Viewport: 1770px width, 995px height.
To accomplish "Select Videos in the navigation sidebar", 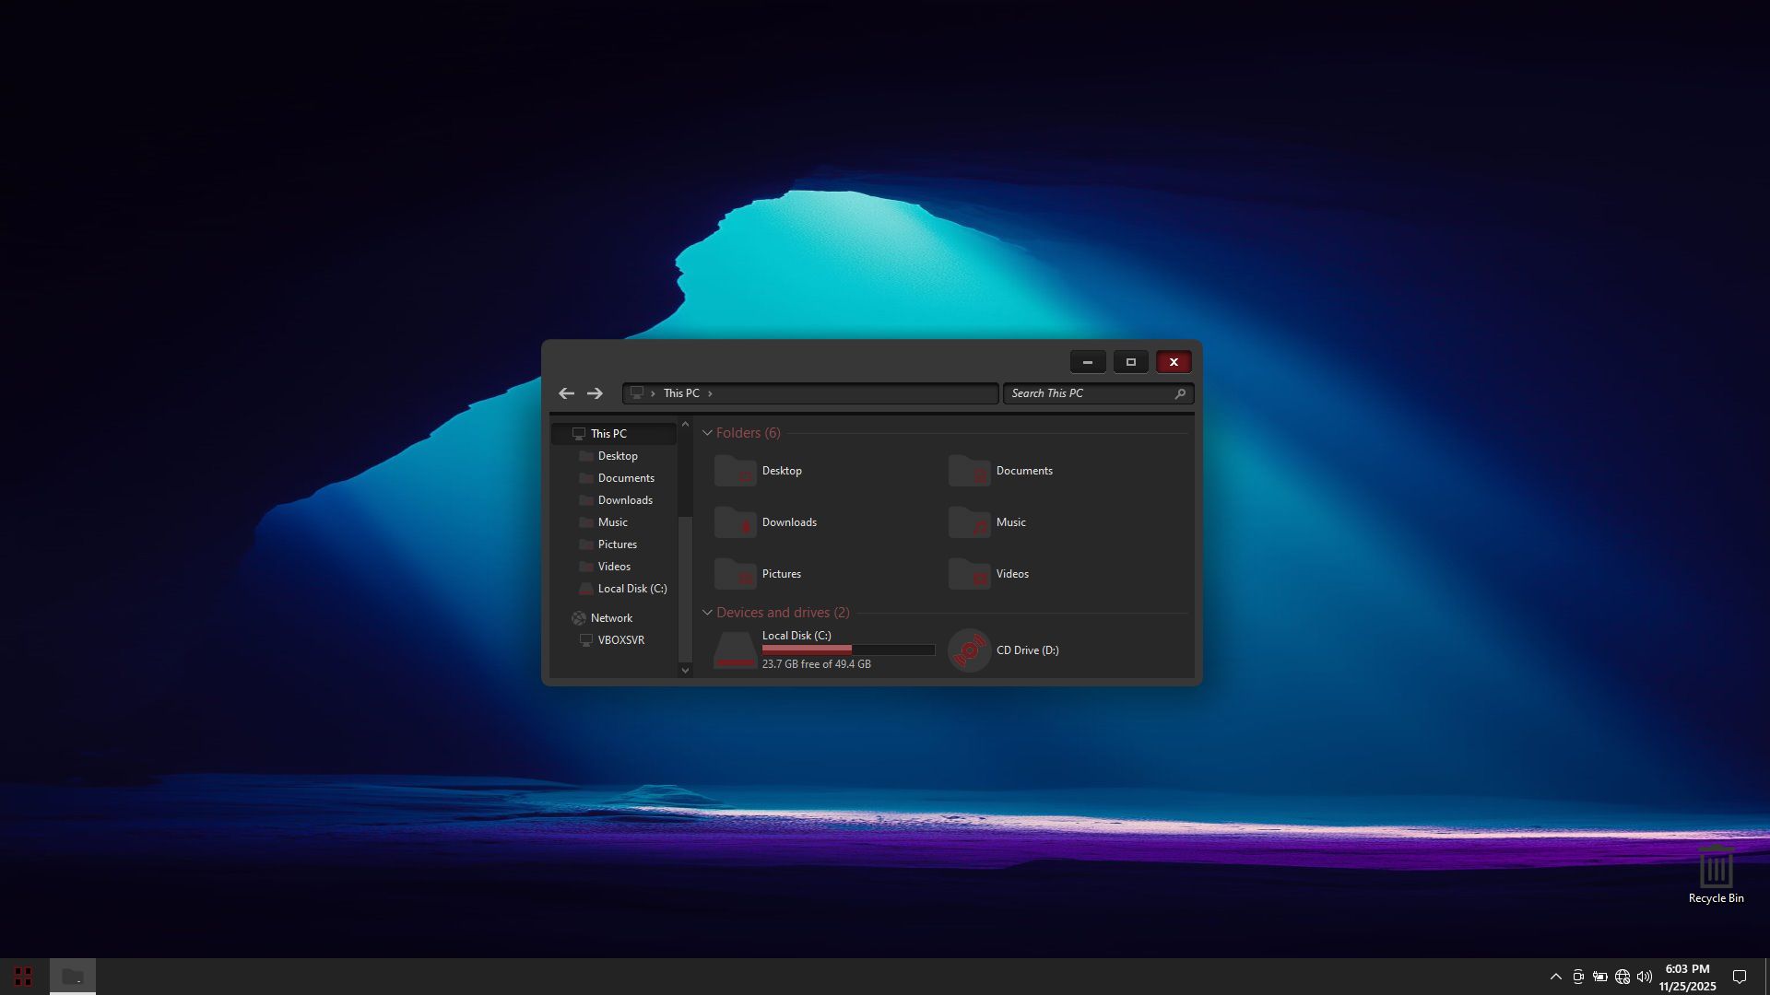I will click(613, 567).
